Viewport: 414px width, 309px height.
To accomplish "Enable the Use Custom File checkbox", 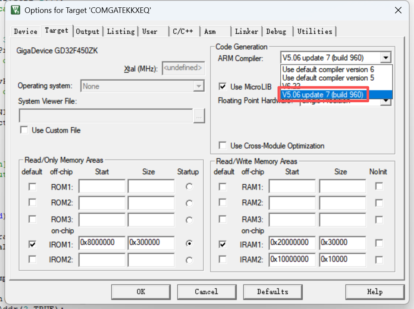I will click(24, 130).
